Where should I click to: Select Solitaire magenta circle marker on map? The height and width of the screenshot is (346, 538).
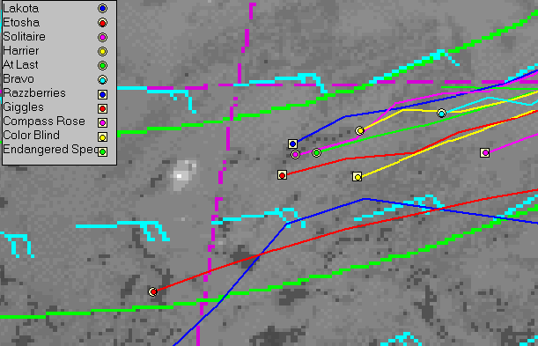tap(296, 154)
